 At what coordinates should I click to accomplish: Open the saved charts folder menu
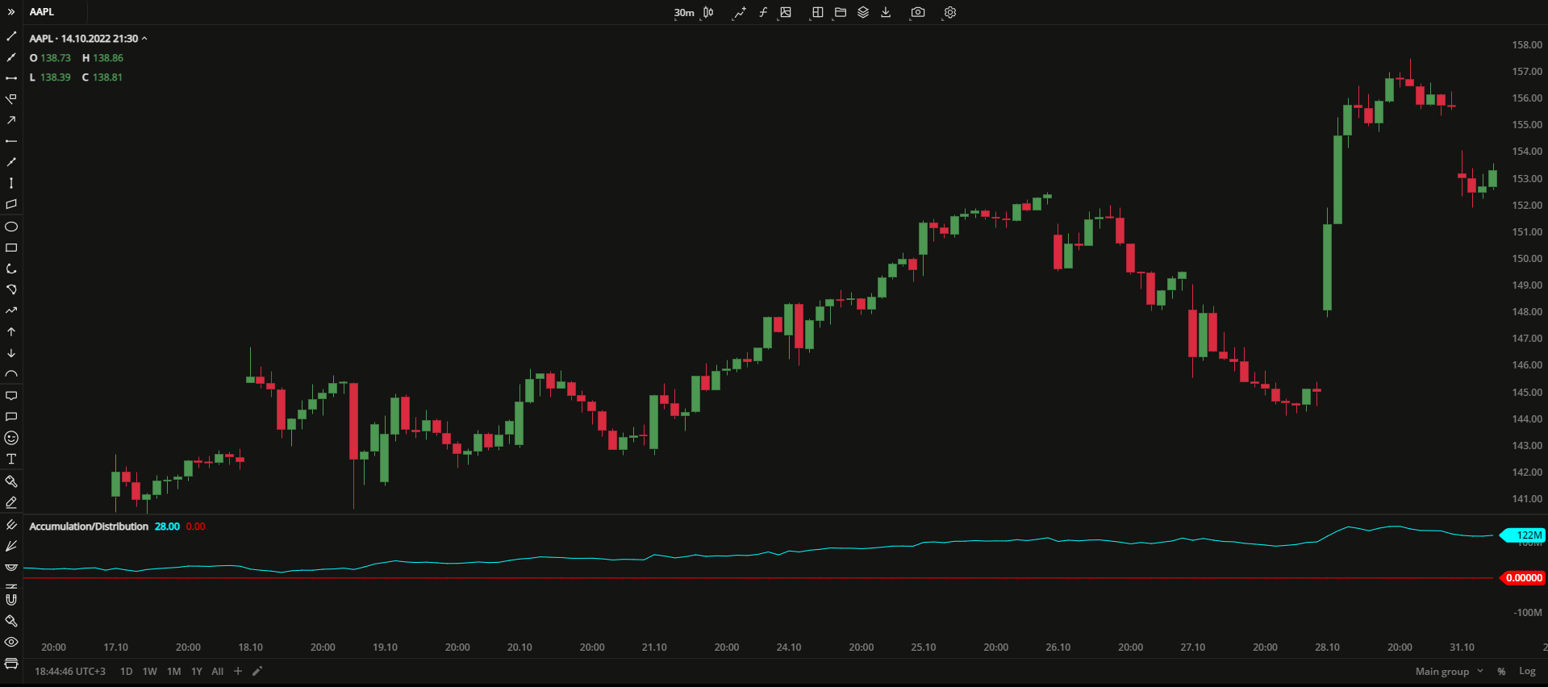point(841,12)
